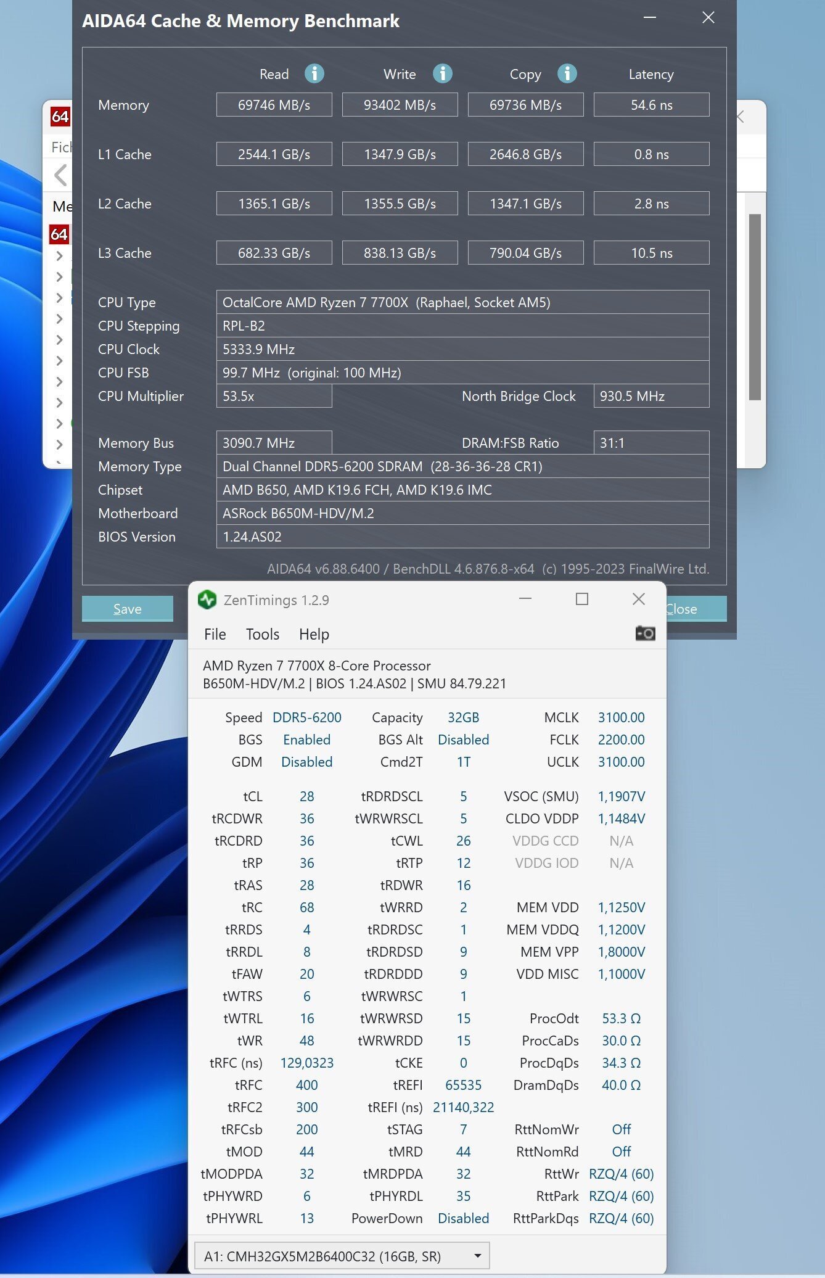
Task: Click the ZenTimings app logo icon
Action: click(207, 600)
